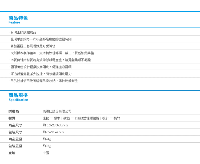Viewport: 200px width, 164px height.
Task: Click the 材質 row label
Action: [x=12, y=118]
